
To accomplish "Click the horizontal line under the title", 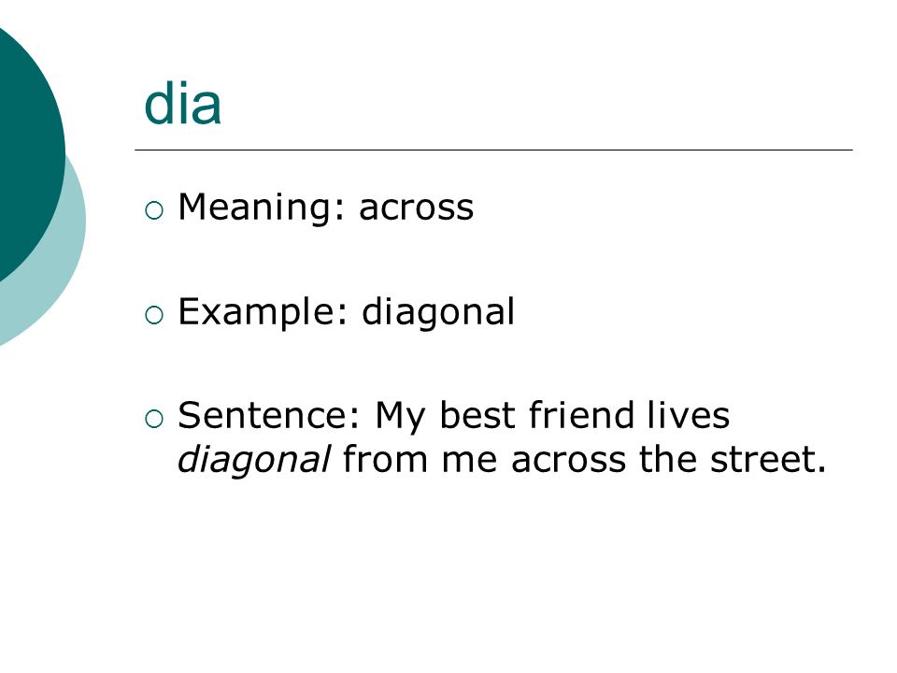I will 493,150.
